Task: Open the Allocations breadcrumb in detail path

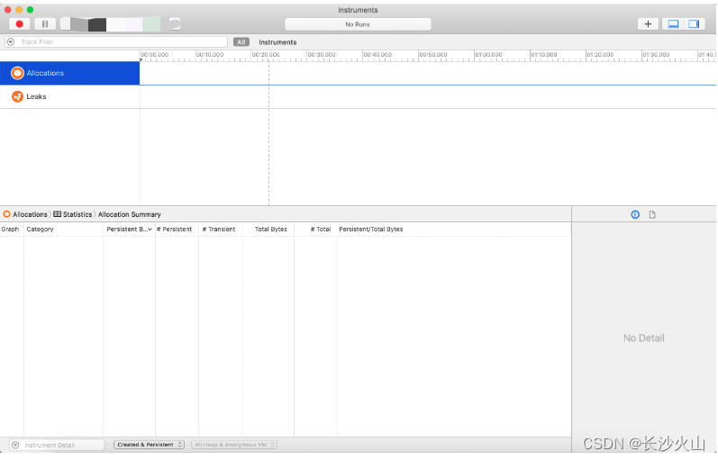Action: coord(30,214)
